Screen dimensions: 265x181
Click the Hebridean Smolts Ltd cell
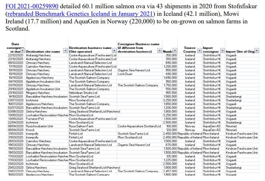[83, 92]
